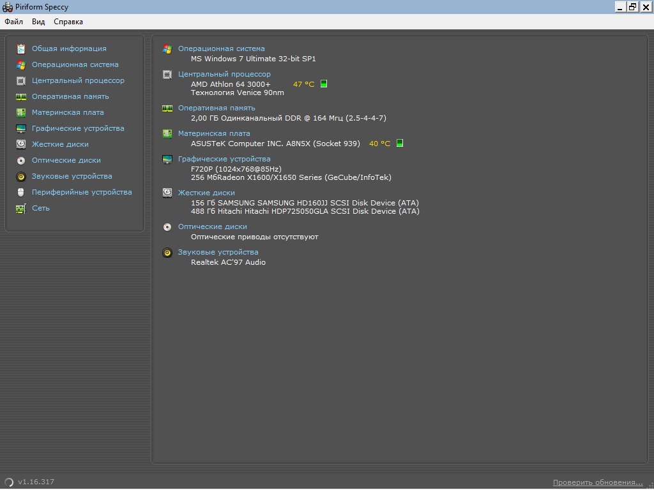The image size is (654, 490).
Task: Click the monitor icon in sidebar
Action: tap(21, 128)
